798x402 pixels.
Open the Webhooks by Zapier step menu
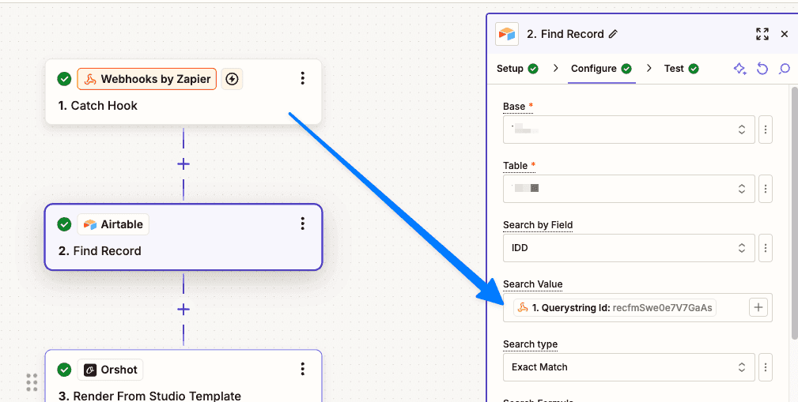coord(303,78)
